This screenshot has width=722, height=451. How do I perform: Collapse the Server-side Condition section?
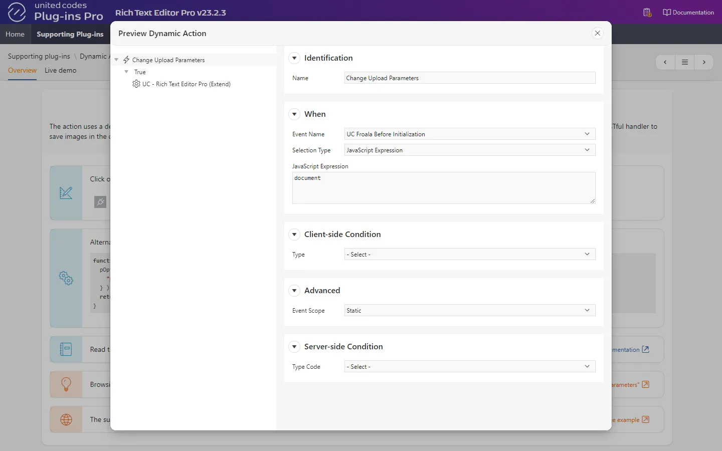pos(294,347)
